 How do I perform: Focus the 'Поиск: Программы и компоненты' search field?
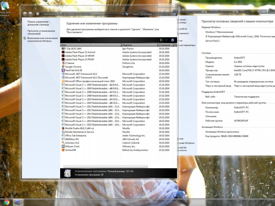point(152,14)
